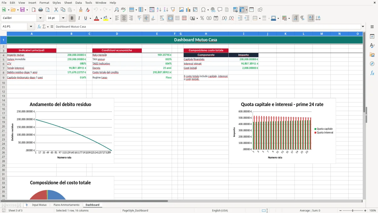Click the Save document icon
This screenshot has width=378, height=213.
22,10
